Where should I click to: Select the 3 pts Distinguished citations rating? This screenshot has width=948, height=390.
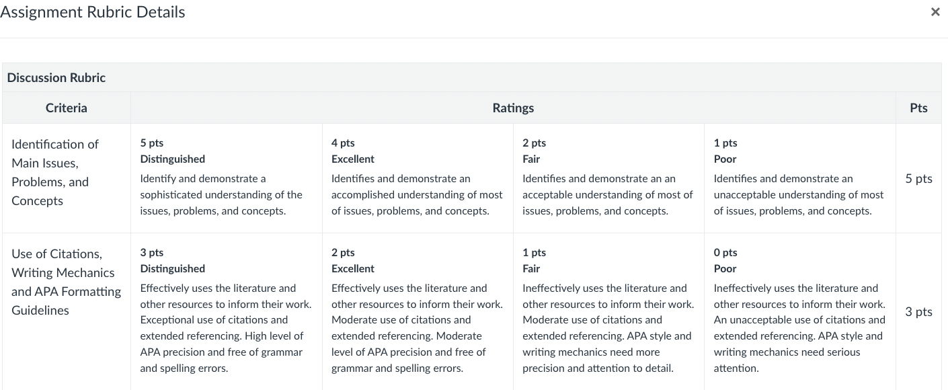point(227,312)
